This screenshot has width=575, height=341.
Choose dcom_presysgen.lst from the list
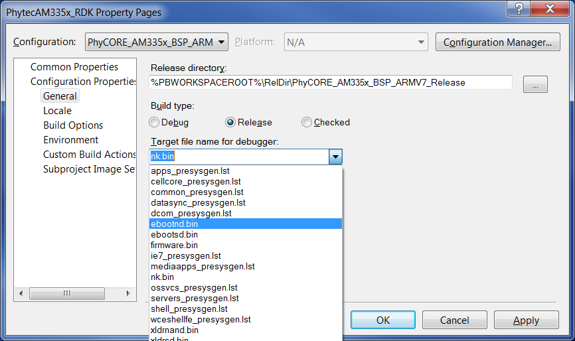point(246,213)
